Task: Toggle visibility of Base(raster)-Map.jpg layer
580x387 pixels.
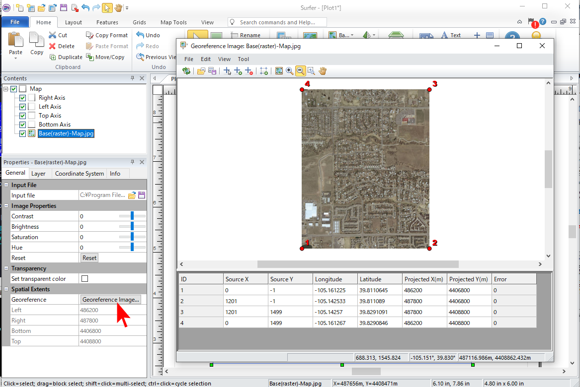Action: pyautogui.click(x=22, y=133)
